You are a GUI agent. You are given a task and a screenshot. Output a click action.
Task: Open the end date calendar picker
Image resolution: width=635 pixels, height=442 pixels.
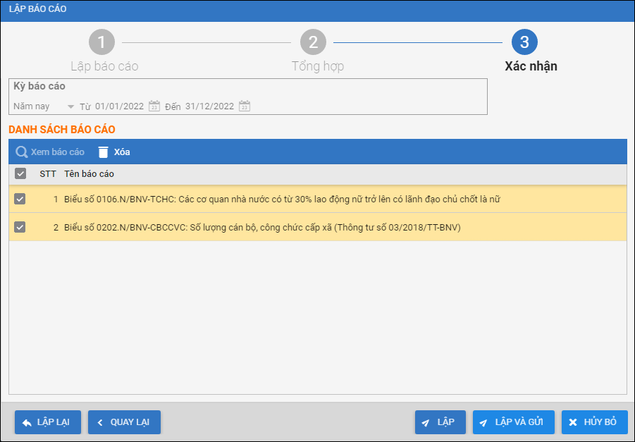pyautogui.click(x=245, y=106)
